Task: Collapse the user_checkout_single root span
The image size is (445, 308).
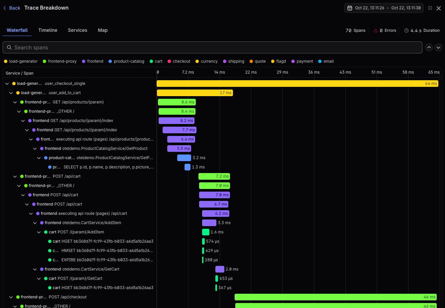Action: click(7, 84)
